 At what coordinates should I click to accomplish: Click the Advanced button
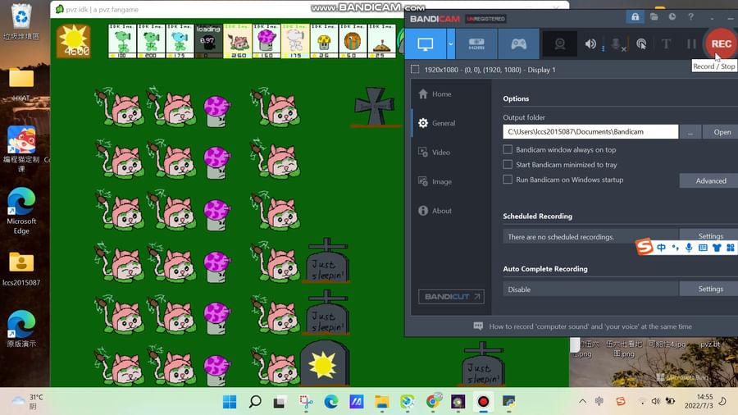click(x=710, y=180)
